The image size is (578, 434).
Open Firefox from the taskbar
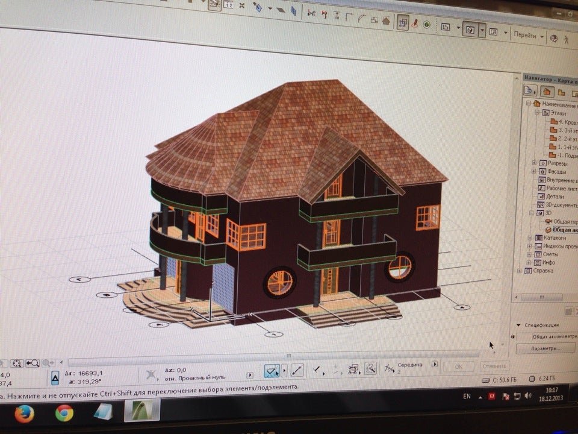24,414
